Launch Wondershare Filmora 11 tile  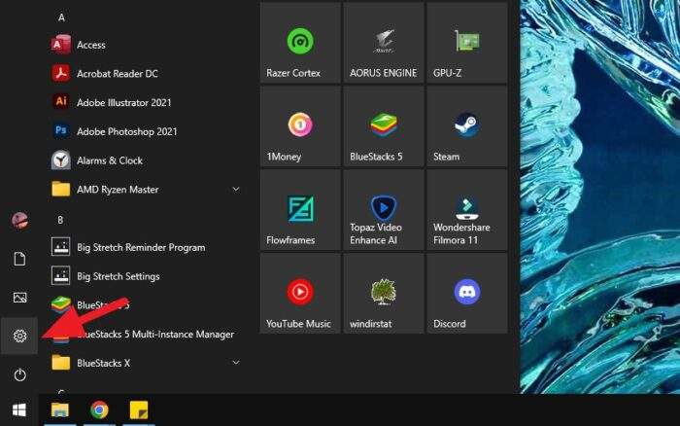click(x=466, y=210)
